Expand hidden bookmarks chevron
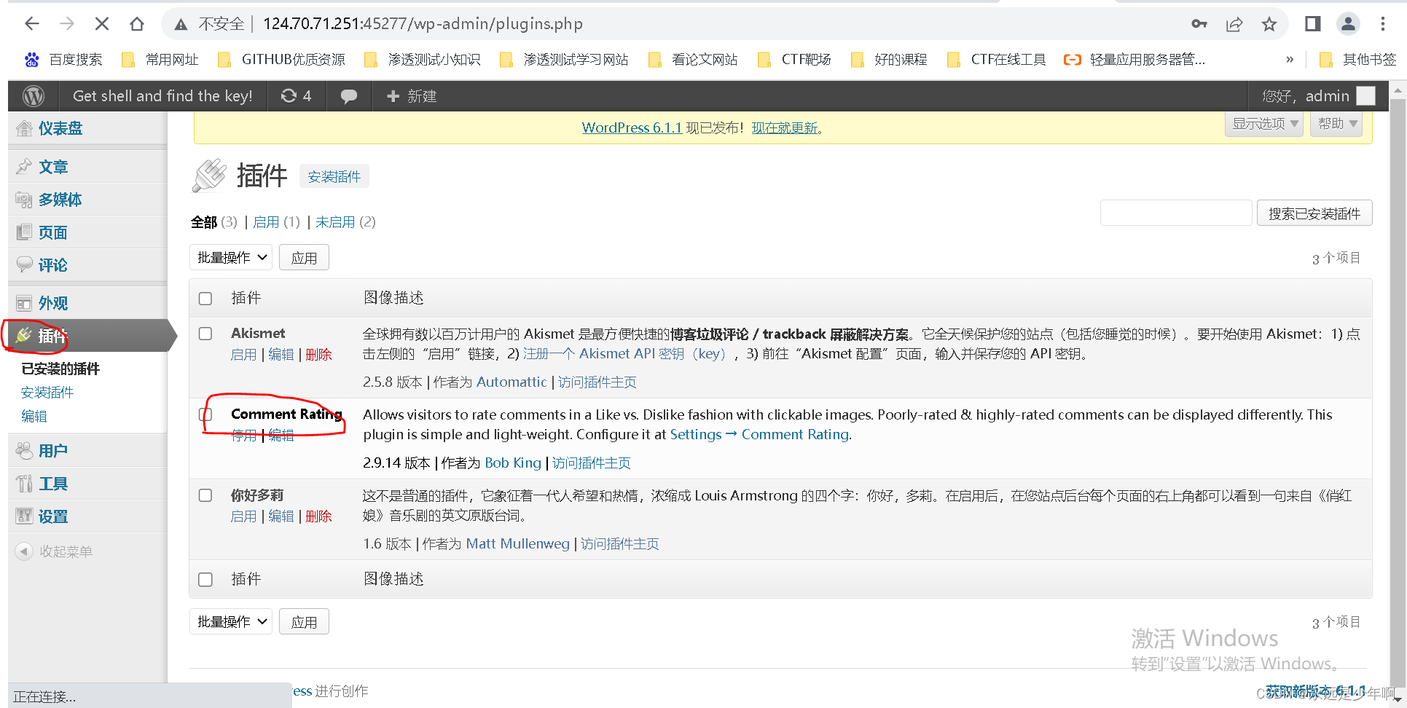 pyautogui.click(x=1290, y=60)
